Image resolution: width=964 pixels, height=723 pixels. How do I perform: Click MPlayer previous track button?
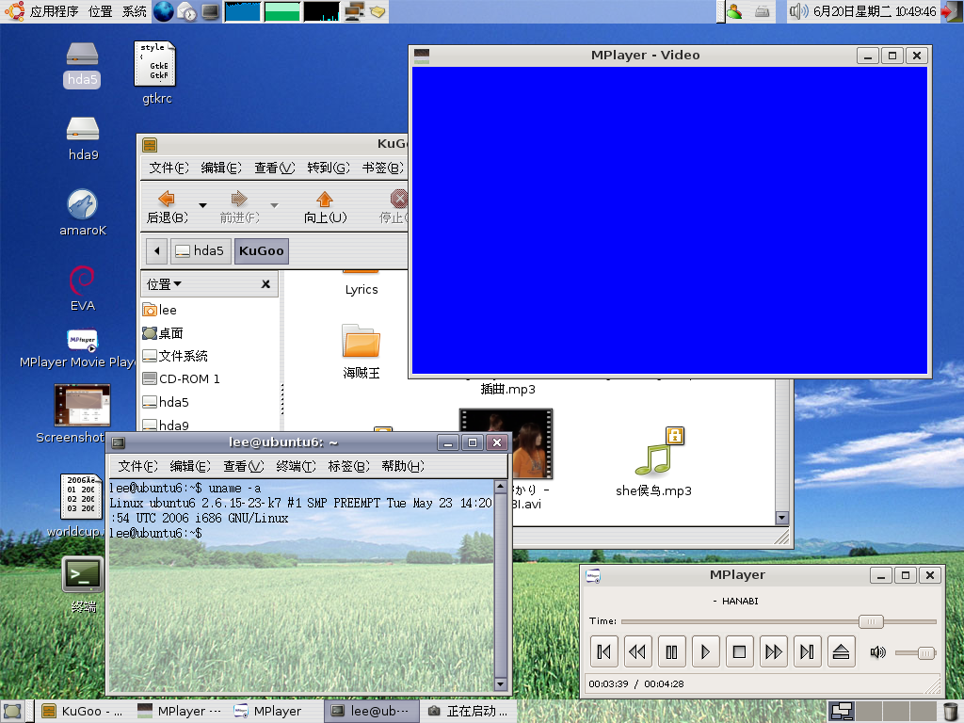(603, 651)
